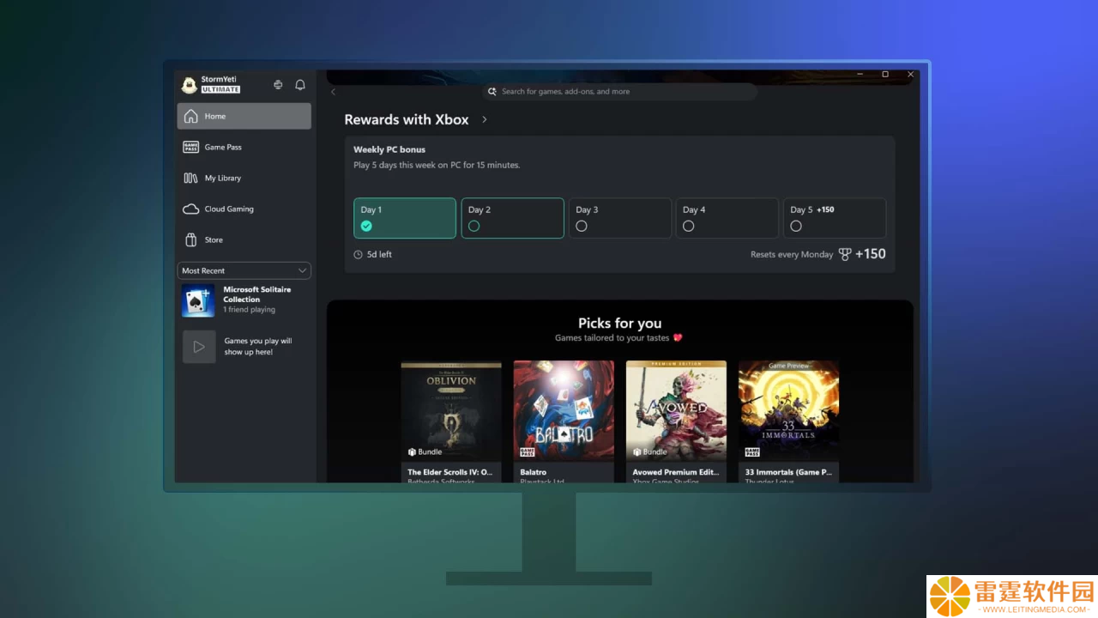Open My Library

click(x=244, y=178)
